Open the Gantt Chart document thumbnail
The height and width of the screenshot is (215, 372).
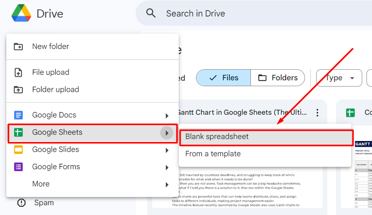[x=237, y=166]
